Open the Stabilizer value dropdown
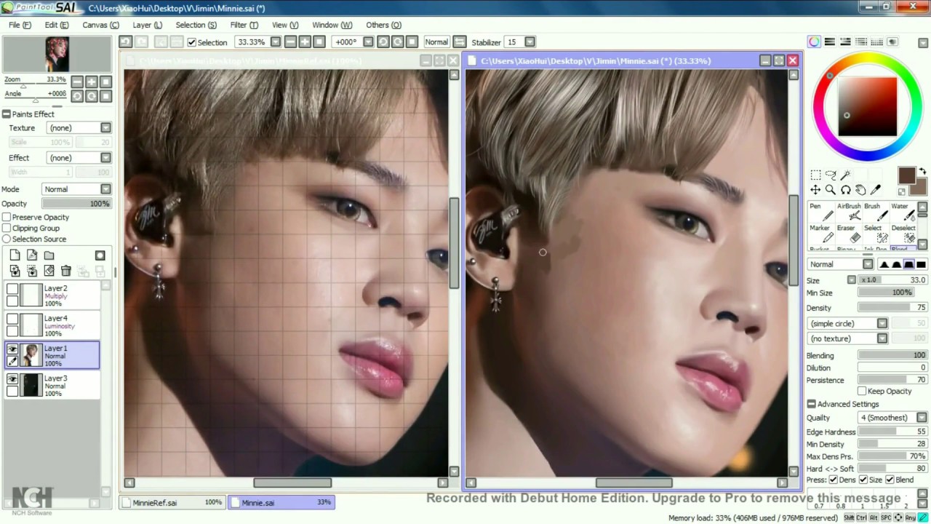 pos(530,42)
